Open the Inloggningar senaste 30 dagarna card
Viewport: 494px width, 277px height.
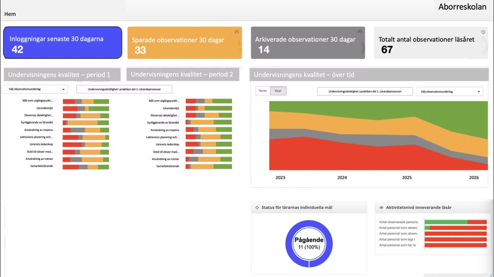pyautogui.click(x=62, y=43)
